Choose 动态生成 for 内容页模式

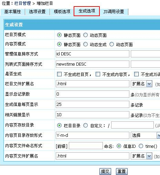coord(85,44)
